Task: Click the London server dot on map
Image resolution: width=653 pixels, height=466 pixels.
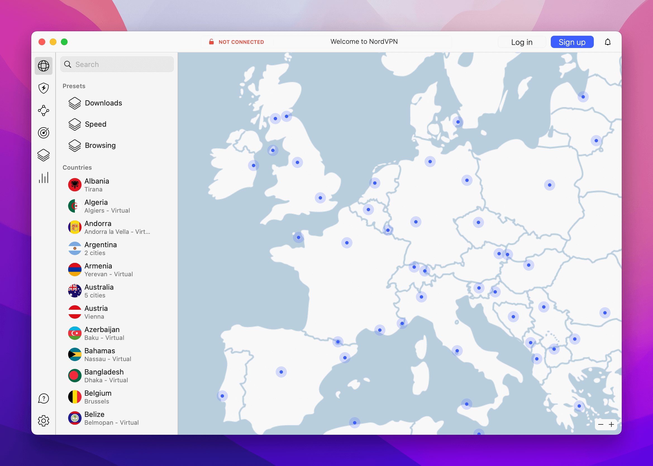Action: (x=320, y=198)
